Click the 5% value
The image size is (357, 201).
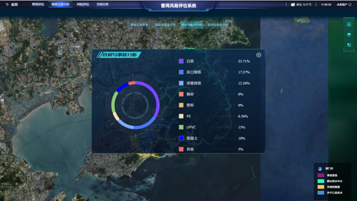tap(241, 149)
